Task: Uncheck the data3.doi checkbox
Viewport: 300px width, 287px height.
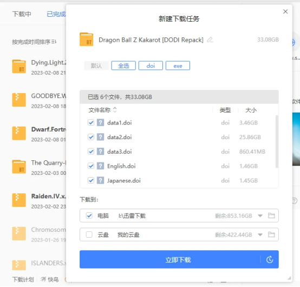Action: 91,152
